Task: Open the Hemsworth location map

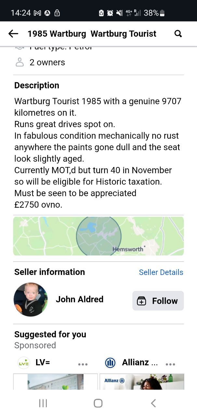Action: [98, 236]
